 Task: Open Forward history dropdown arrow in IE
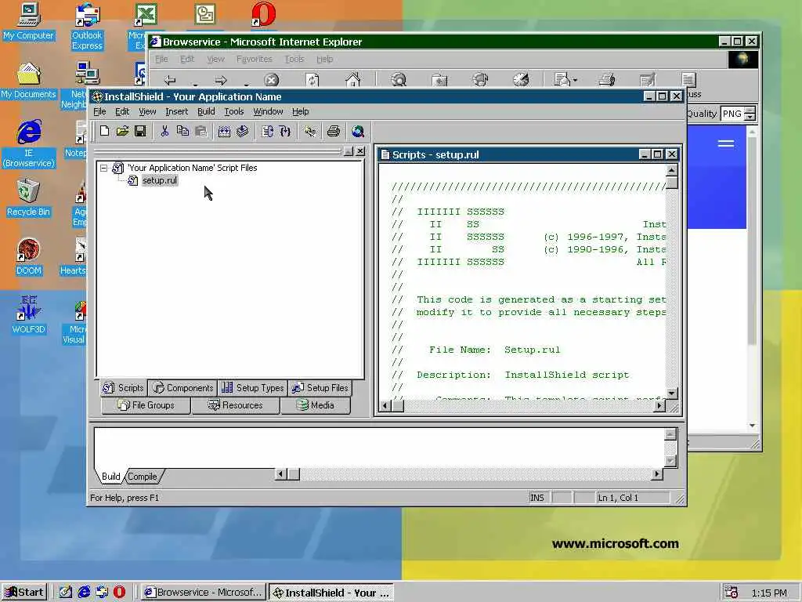point(247,83)
